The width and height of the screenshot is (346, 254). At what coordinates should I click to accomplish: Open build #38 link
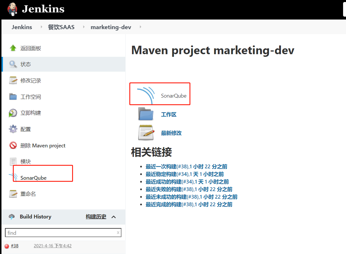pyautogui.click(x=15, y=246)
